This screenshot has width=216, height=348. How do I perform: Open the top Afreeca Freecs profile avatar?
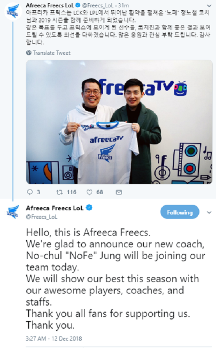[13, 11]
